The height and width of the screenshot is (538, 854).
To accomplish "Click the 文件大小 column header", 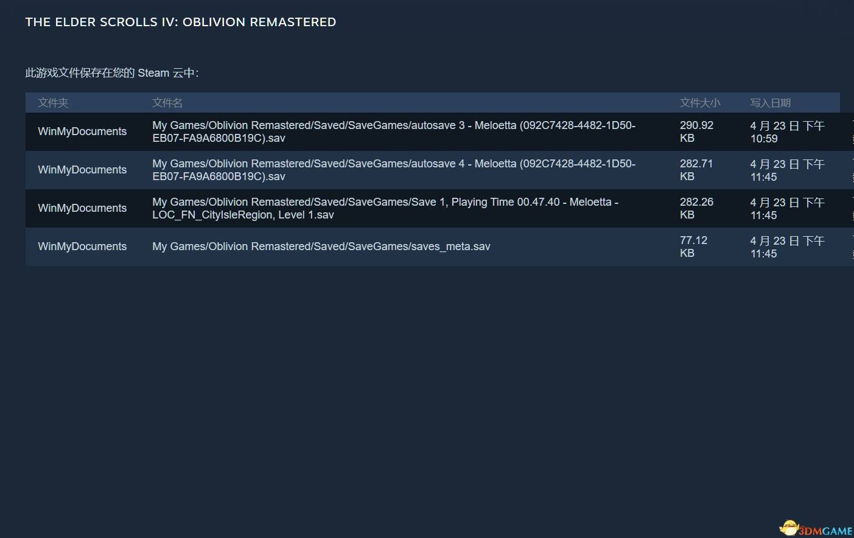I will coord(700,103).
